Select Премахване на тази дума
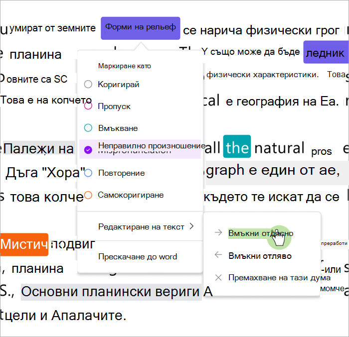 pyautogui.click(x=279, y=277)
